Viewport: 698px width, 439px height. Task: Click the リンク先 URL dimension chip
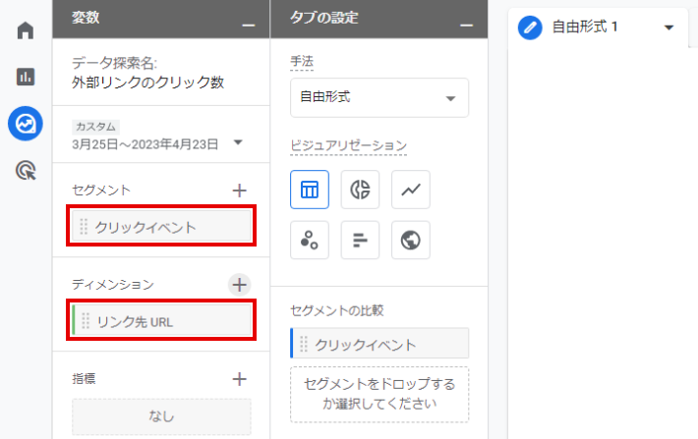click(162, 321)
